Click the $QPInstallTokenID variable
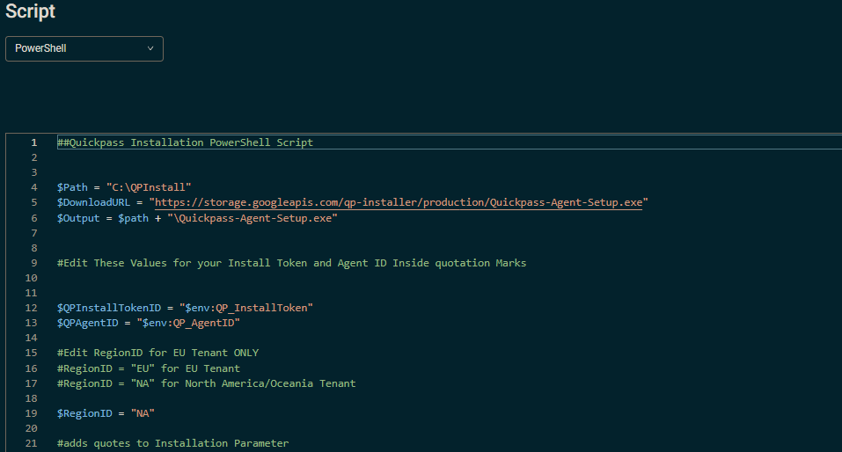Image resolution: width=842 pixels, height=452 pixels. pyautogui.click(x=109, y=308)
